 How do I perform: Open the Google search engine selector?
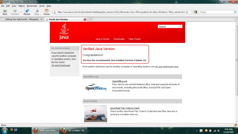click(196, 12)
